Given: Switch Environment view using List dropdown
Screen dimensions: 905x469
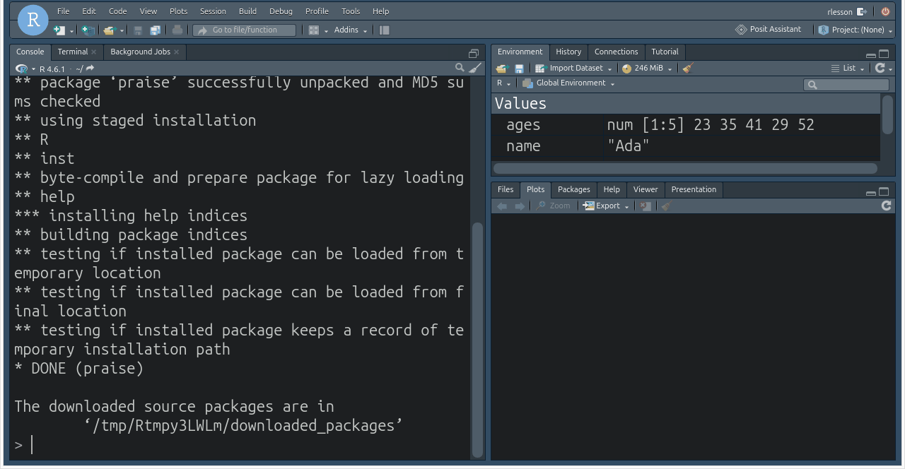Looking at the screenshot, I should tap(848, 69).
